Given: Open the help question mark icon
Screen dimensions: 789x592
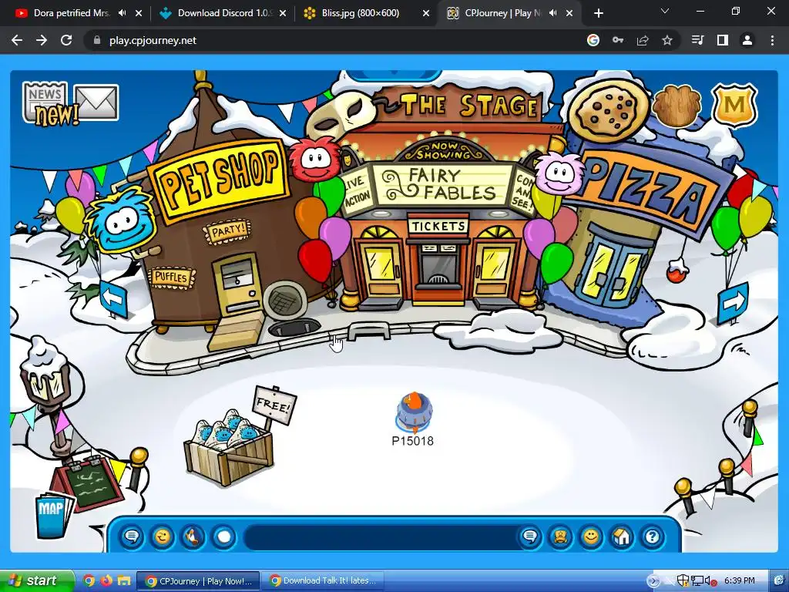Looking at the screenshot, I should [652, 536].
